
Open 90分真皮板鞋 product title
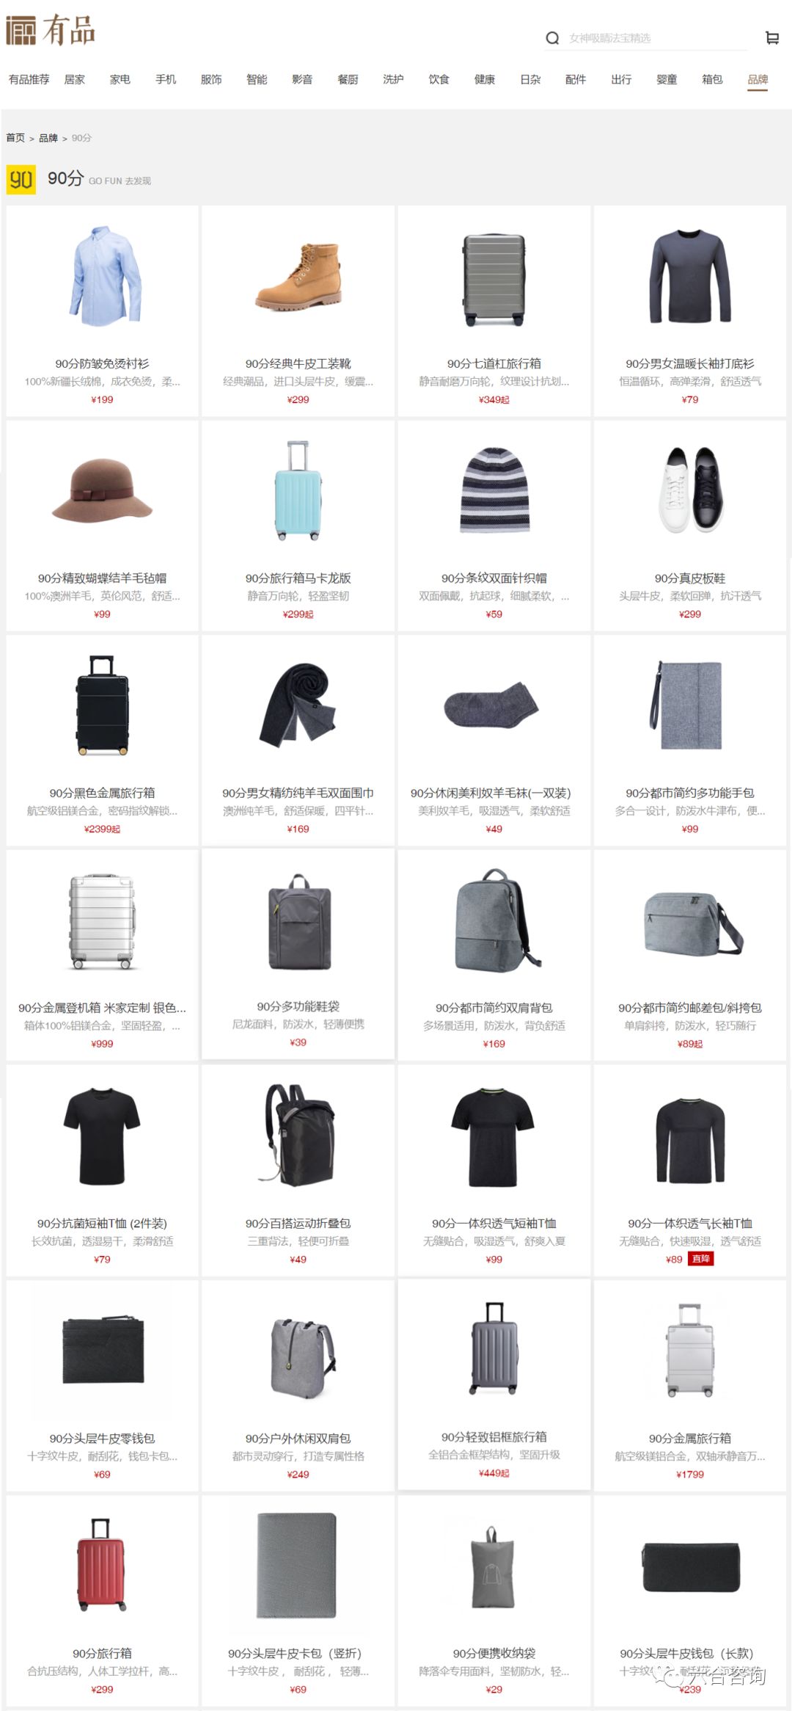(690, 578)
